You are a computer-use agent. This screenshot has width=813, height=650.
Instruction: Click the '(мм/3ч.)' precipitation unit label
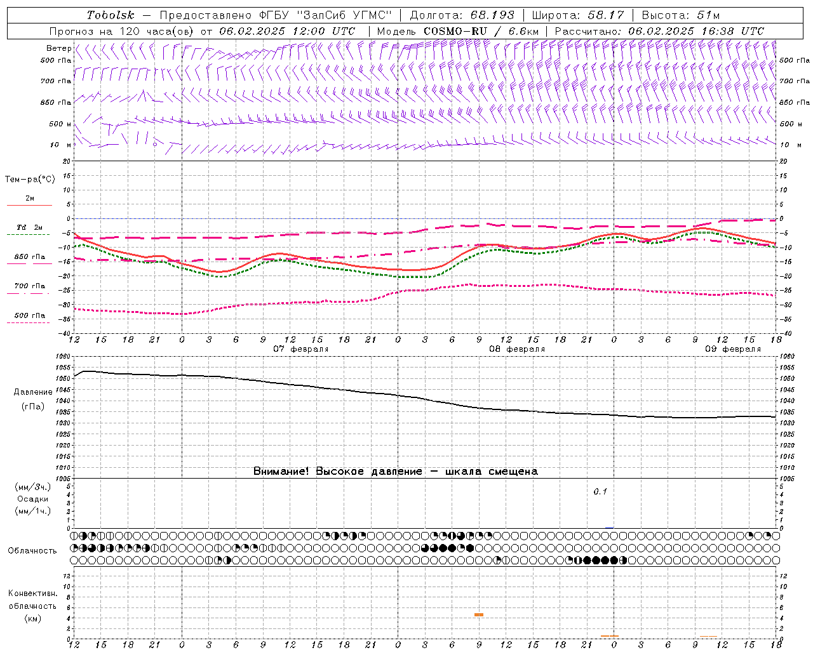33,487
